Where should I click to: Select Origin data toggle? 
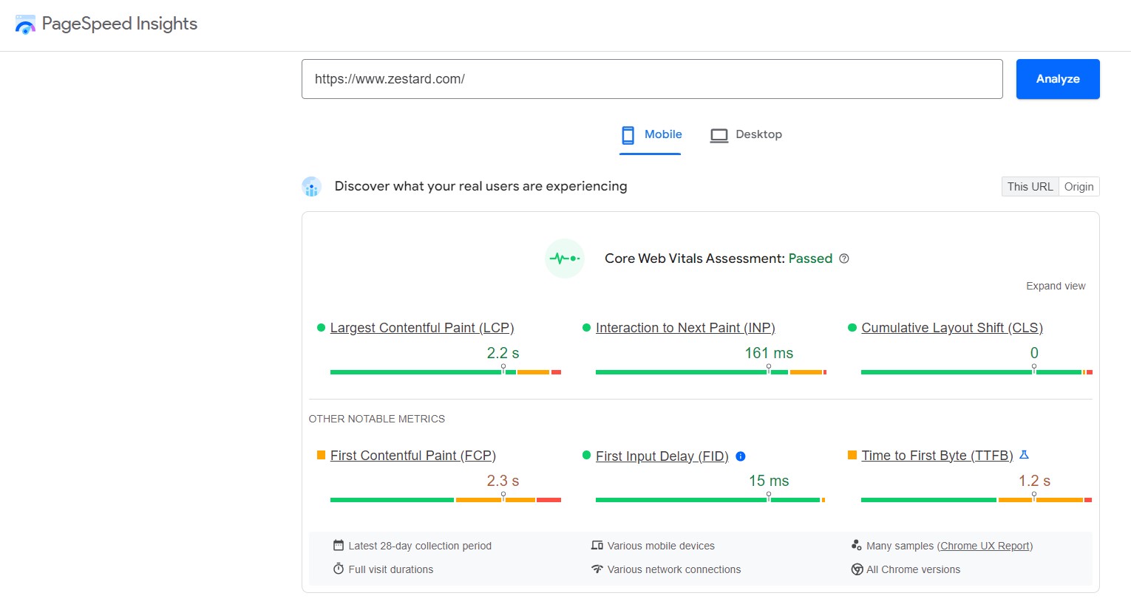1079,187
